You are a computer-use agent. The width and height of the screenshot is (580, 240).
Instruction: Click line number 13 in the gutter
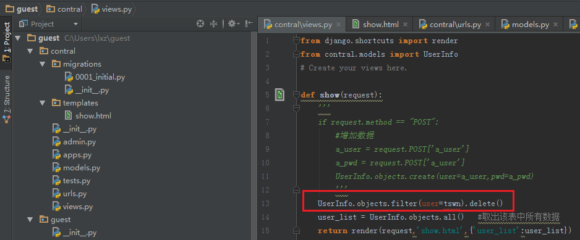[x=265, y=204]
